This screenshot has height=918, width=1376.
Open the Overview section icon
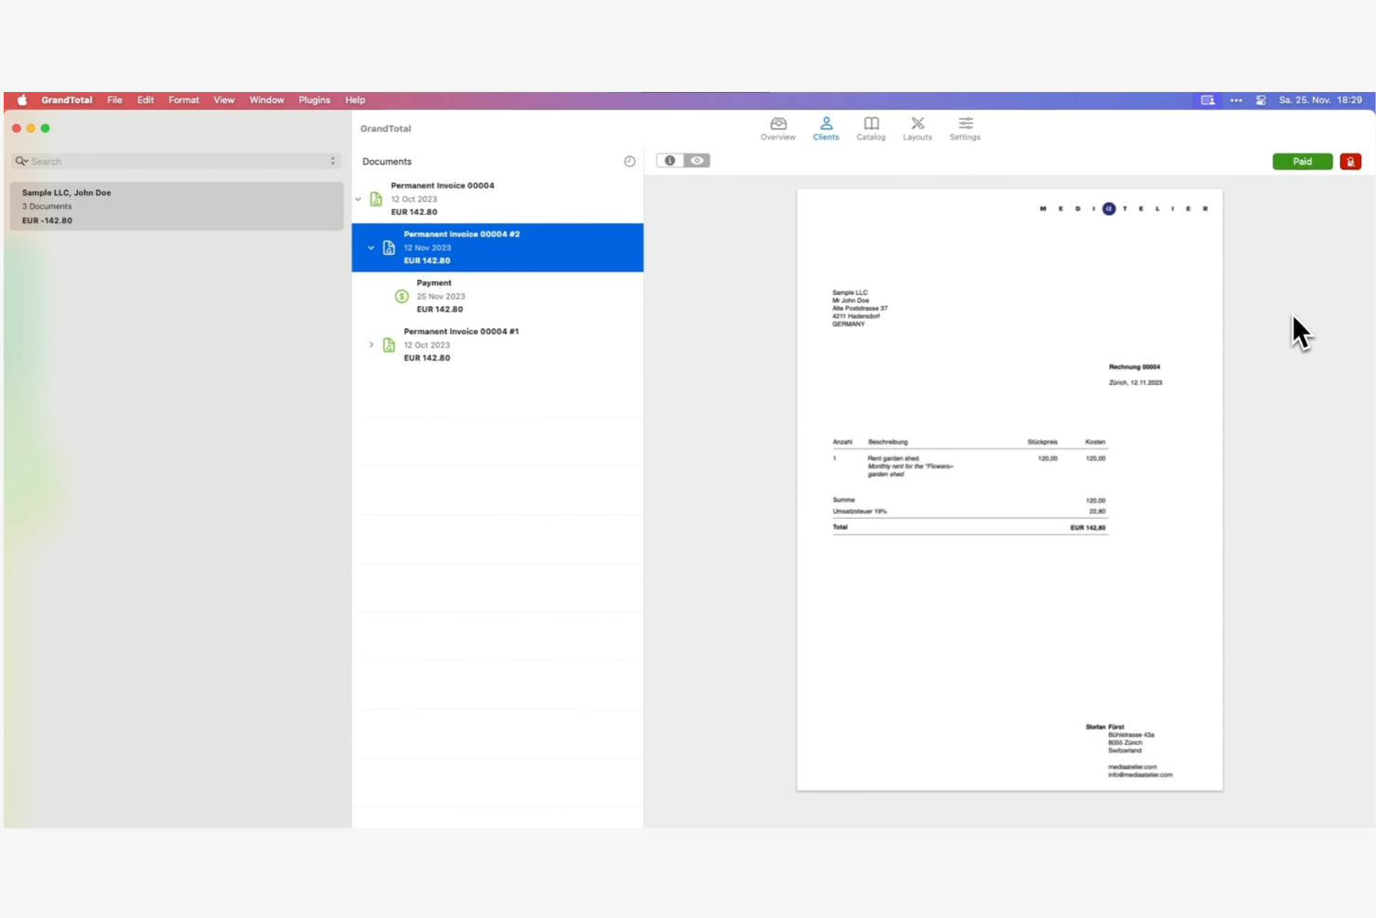point(777,128)
